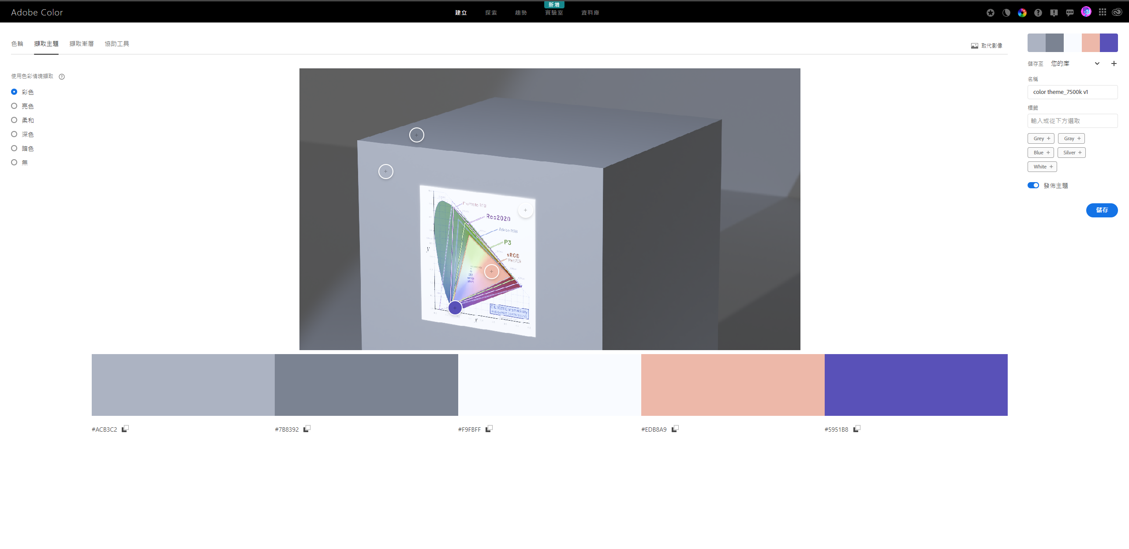The image size is (1129, 549).
Task: Open the 探索 menu
Action: coord(491,13)
